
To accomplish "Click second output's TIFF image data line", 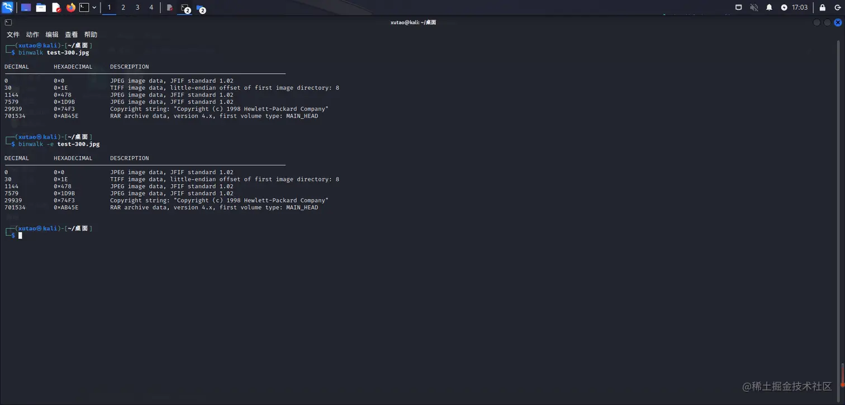I will coord(225,179).
